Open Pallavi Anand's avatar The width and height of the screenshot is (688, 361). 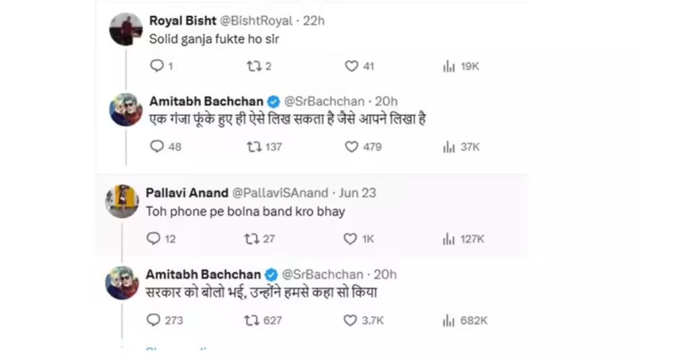[122, 201]
